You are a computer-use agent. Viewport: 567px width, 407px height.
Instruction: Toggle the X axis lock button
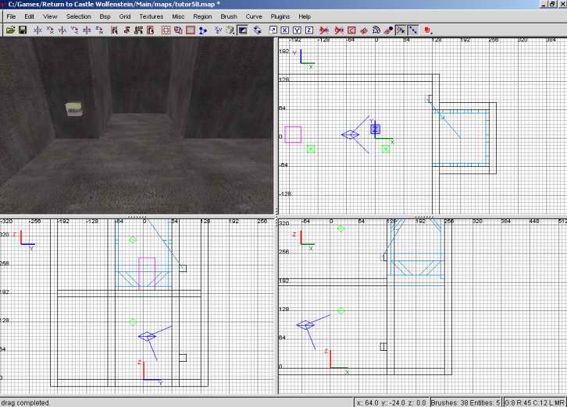pos(285,30)
